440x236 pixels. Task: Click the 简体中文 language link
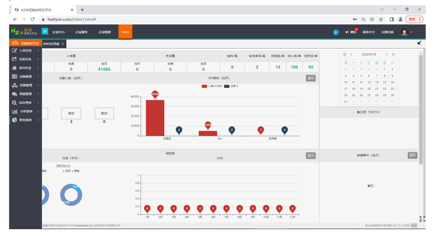click(369, 32)
